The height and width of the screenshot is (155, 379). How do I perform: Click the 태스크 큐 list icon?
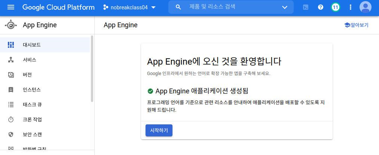coord(11,105)
